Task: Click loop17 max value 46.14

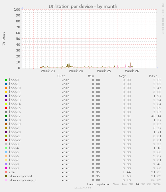Action: click(x=156, y=116)
